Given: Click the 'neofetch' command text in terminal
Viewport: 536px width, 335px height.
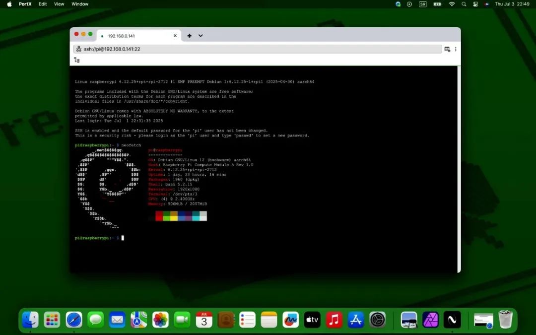Looking at the screenshot, I should [x=131, y=145].
